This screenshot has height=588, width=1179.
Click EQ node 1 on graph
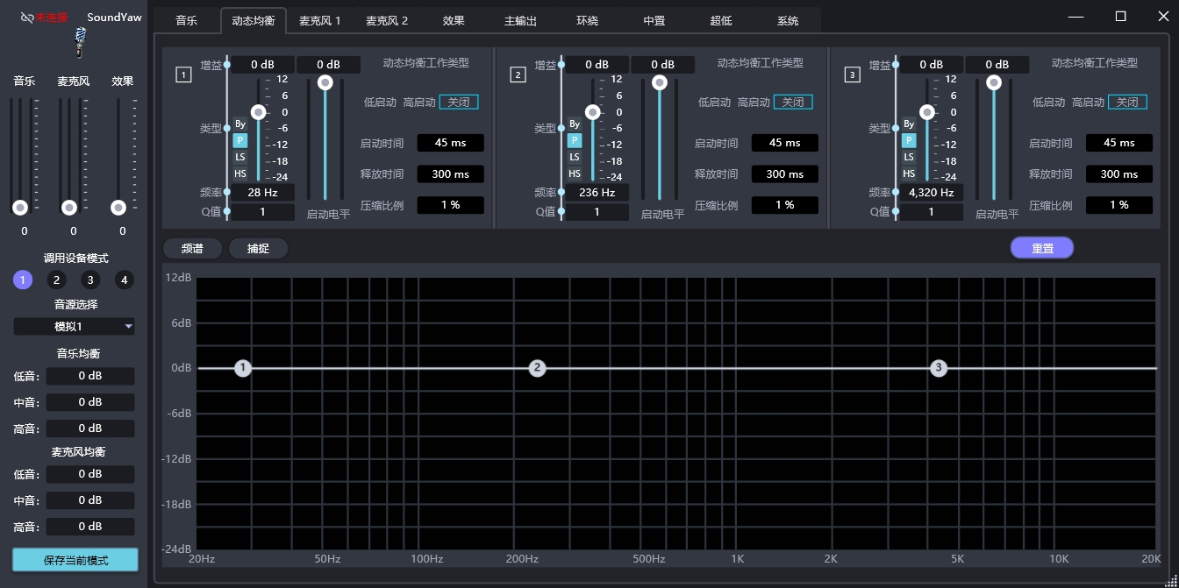[243, 368]
